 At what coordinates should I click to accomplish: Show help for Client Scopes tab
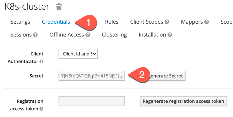[167, 22]
